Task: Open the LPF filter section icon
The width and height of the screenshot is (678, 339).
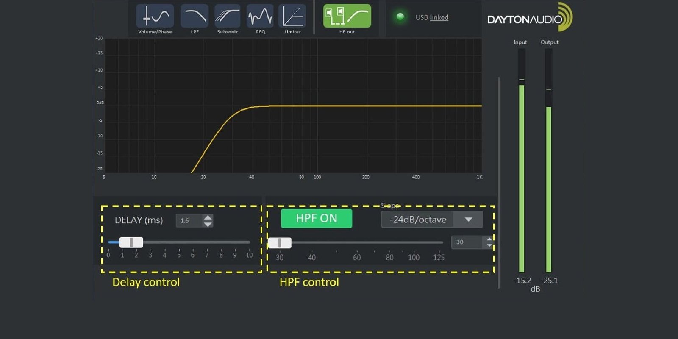Action: point(195,16)
